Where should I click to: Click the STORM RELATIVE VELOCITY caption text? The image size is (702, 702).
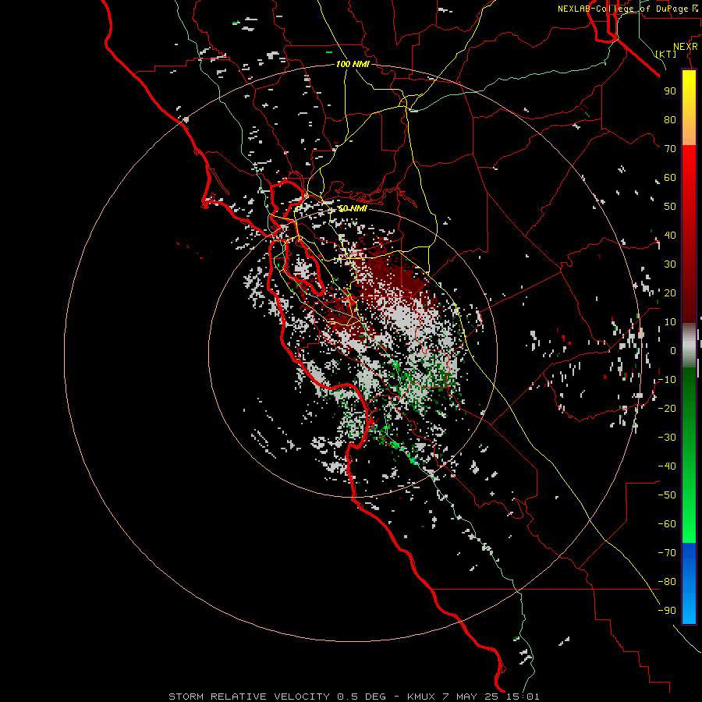click(249, 697)
